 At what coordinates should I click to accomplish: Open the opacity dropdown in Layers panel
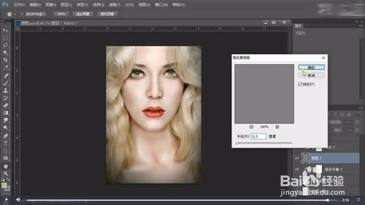click(356, 122)
